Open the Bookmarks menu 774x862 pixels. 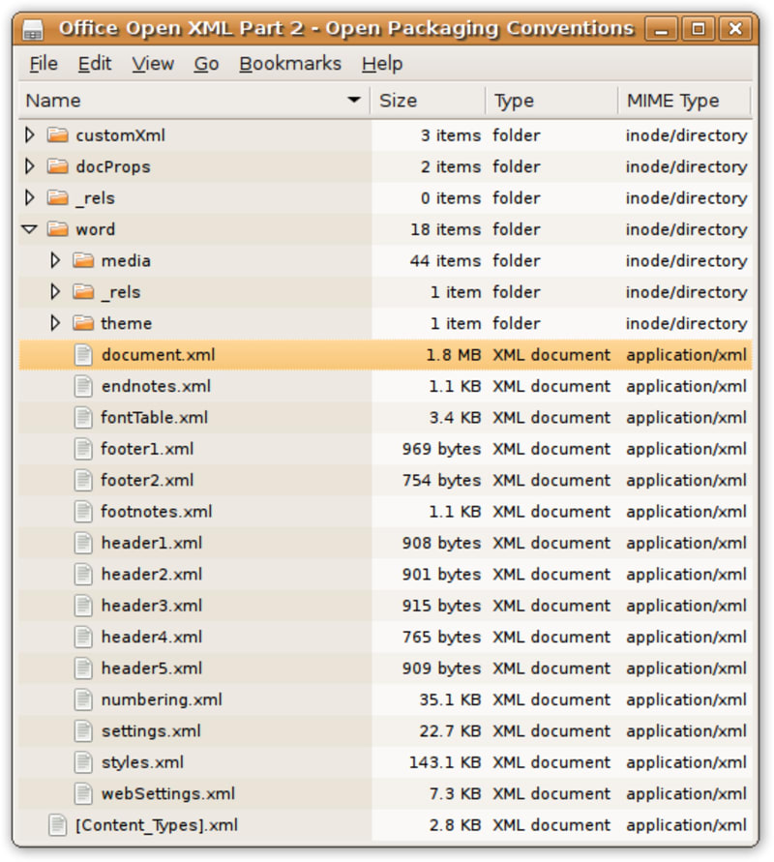291,63
